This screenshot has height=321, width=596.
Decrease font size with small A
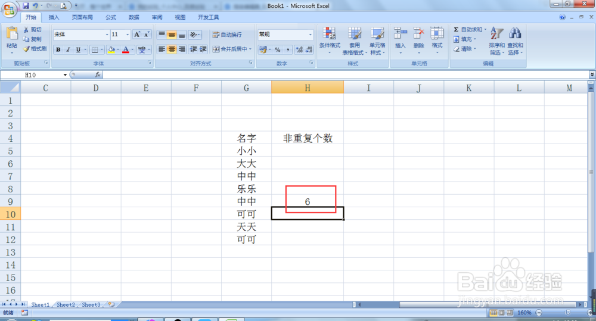147,35
